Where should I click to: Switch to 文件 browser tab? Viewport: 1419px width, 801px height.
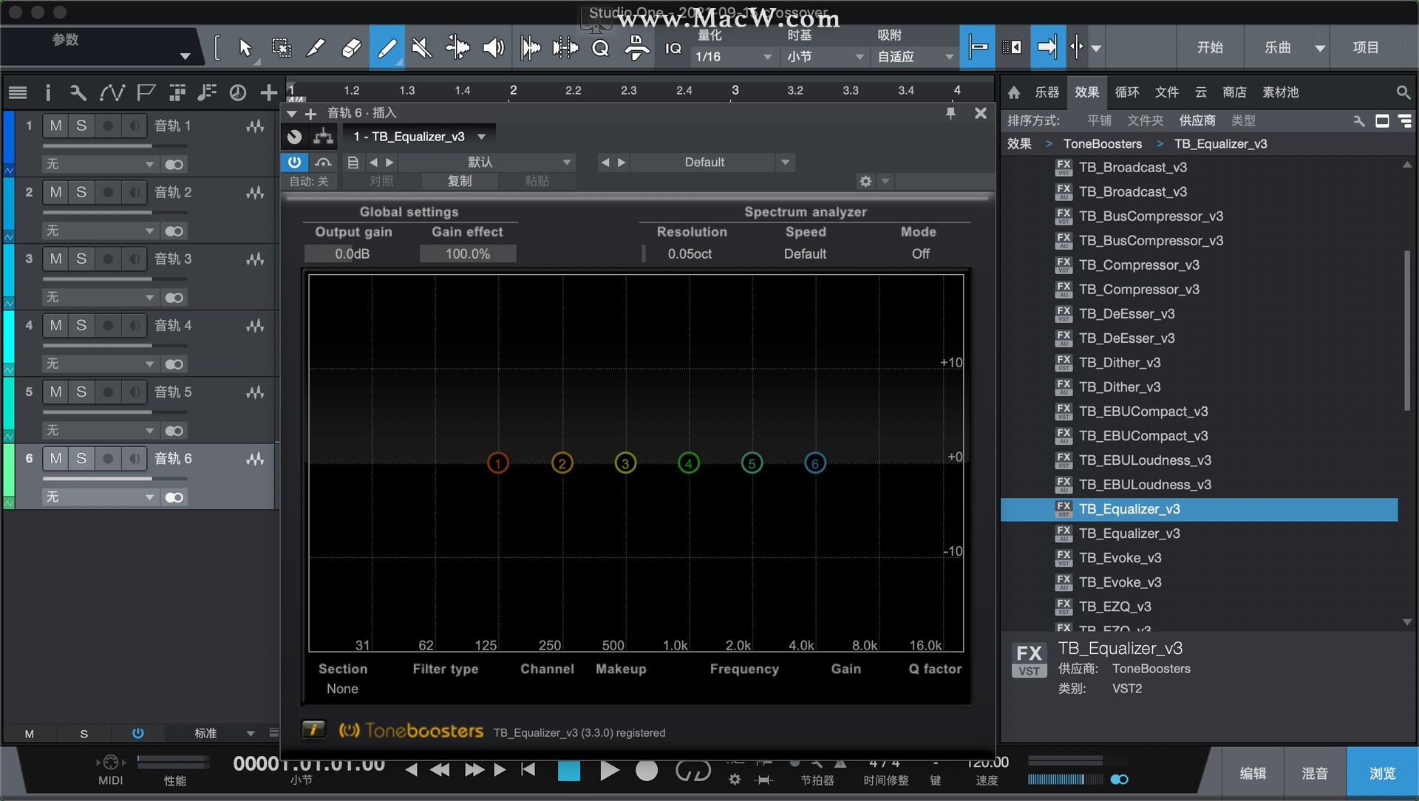[x=1166, y=92]
